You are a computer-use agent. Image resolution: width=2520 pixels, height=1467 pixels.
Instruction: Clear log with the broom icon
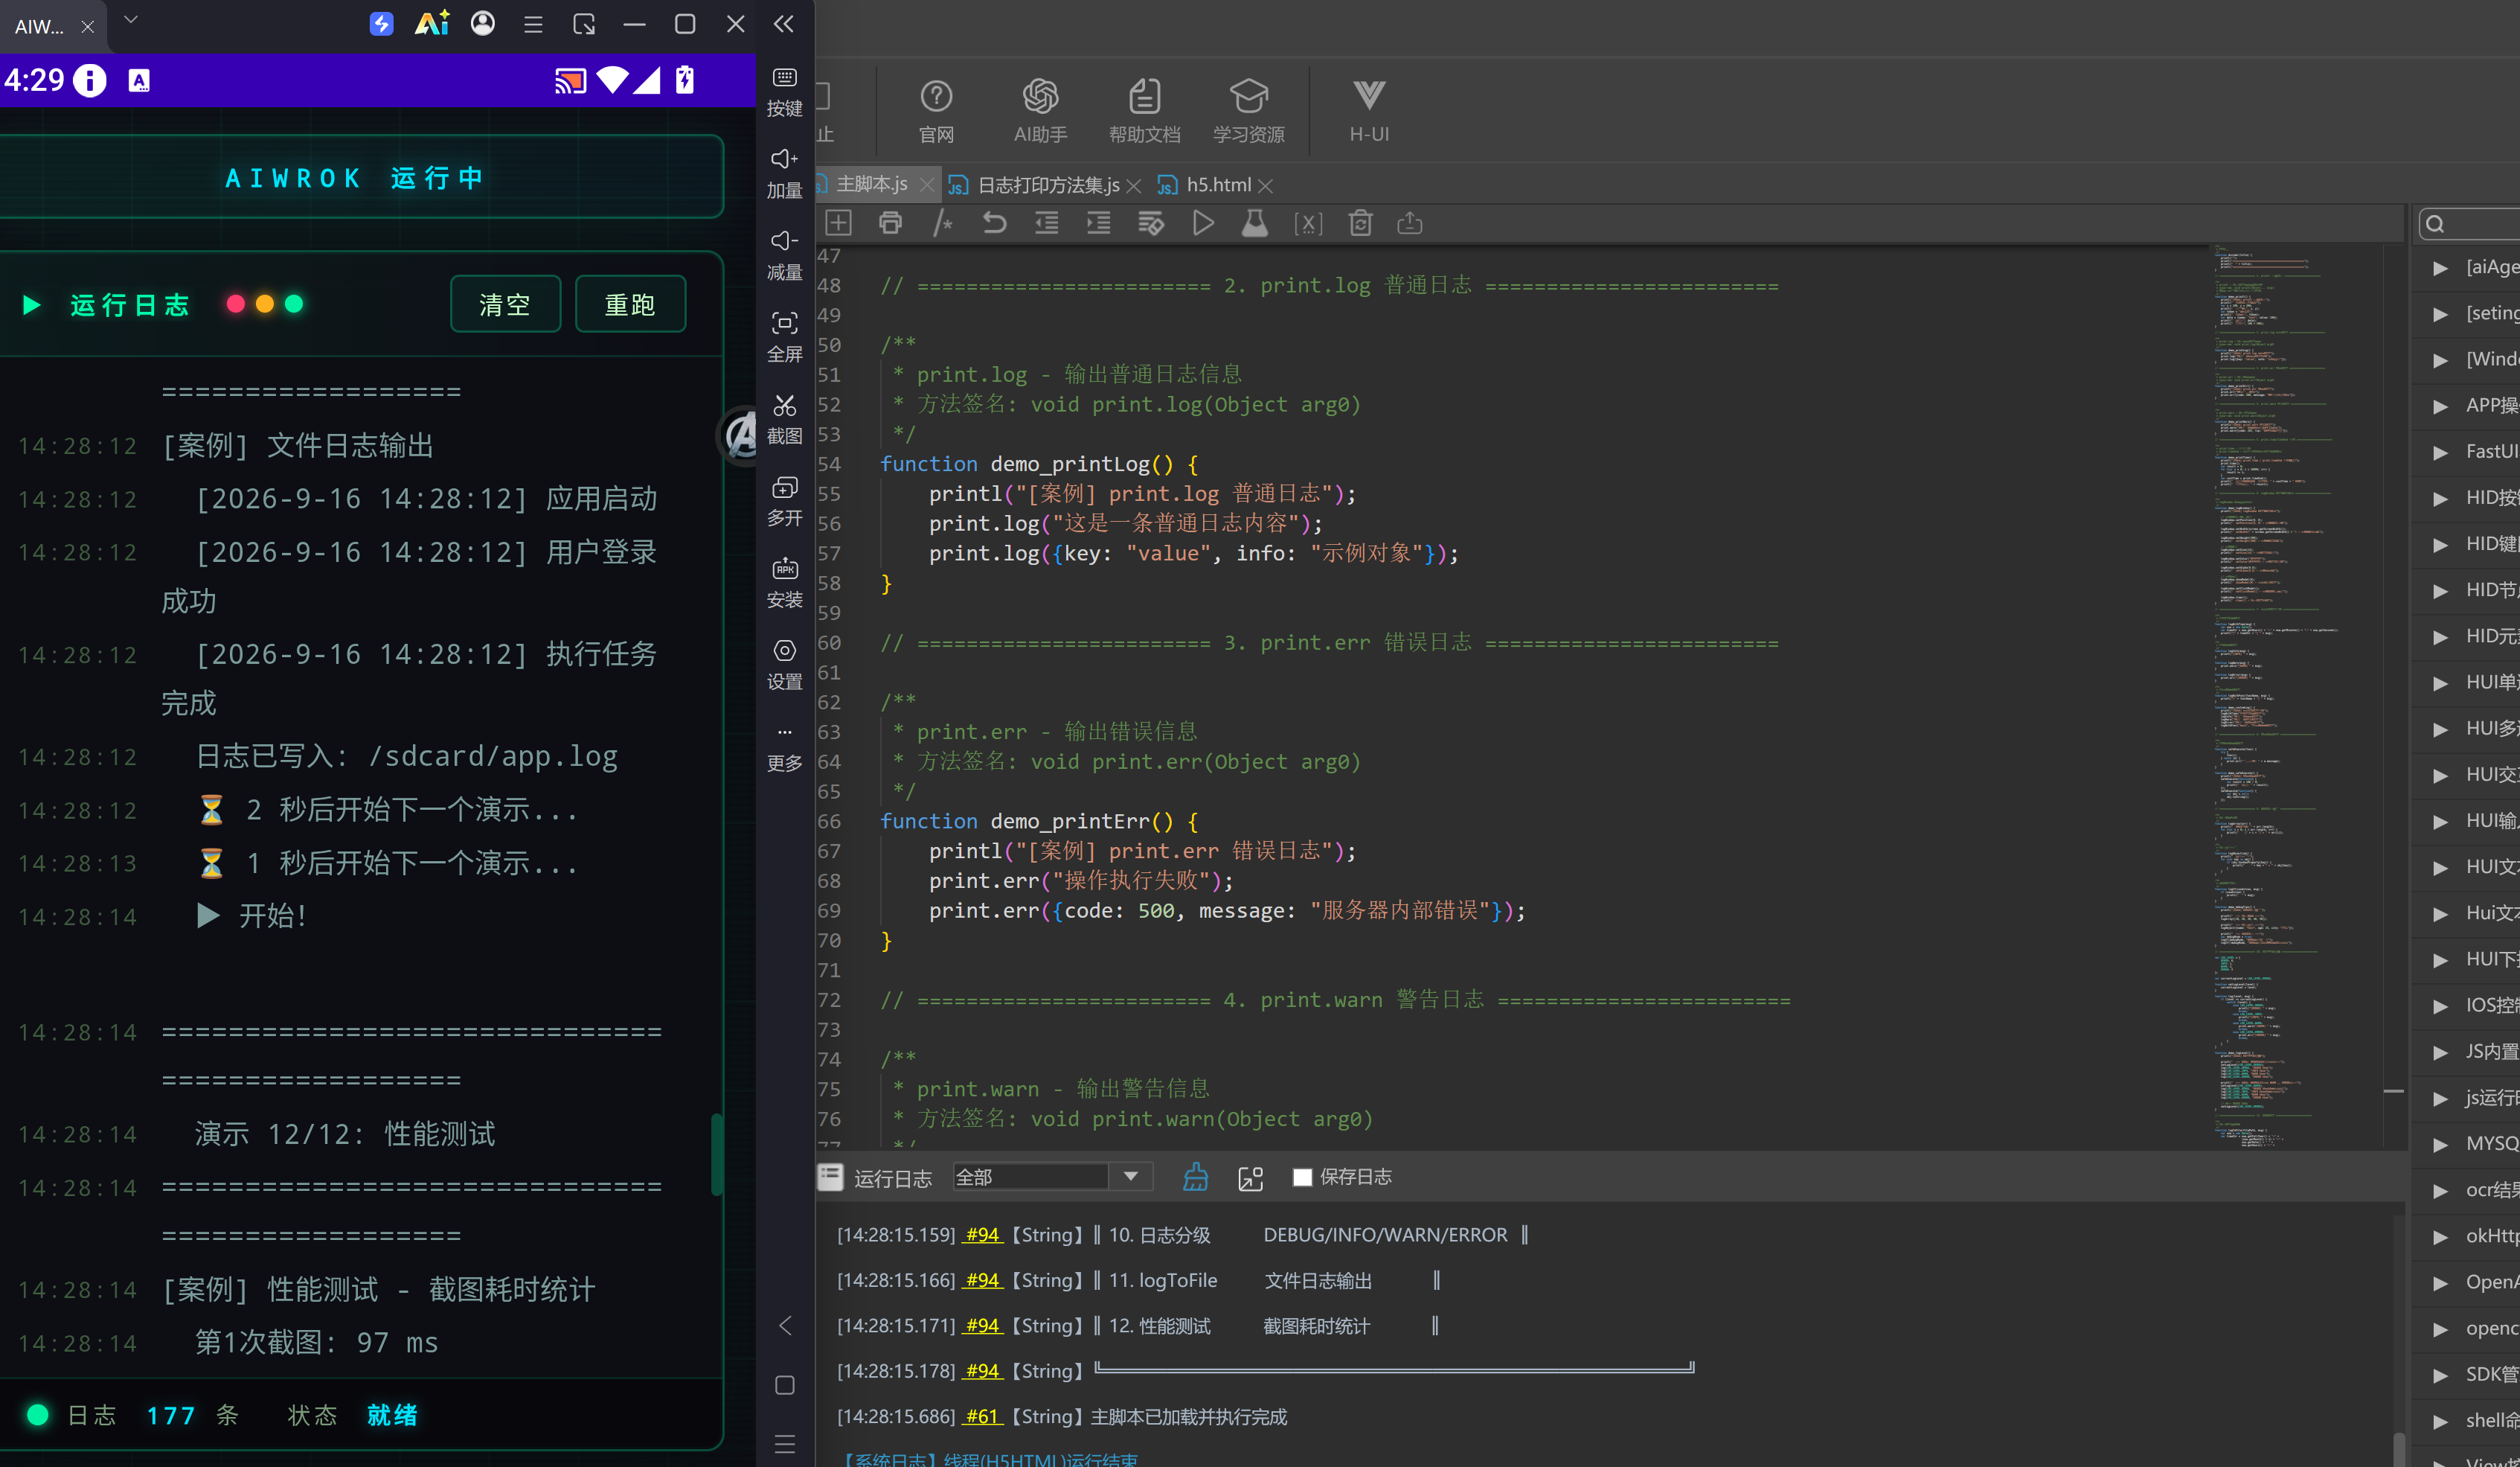pyautogui.click(x=1196, y=1177)
